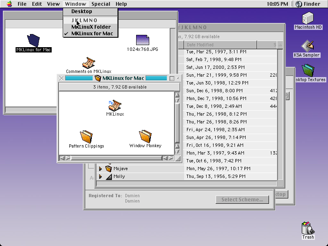Select the Pattern Clippings folder
This screenshot has height=246, width=328.
tap(86, 137)
